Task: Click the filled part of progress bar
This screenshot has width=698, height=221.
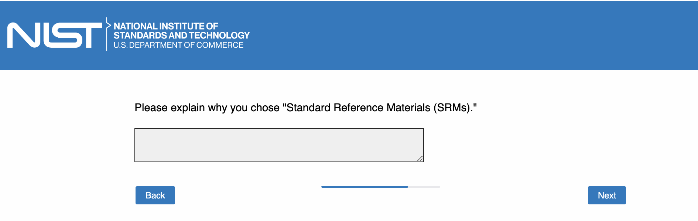Action: coord(365,187)
